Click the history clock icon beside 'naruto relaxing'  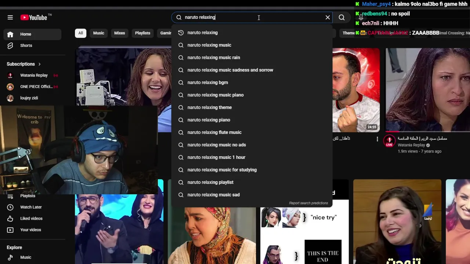tap(181, 33)
